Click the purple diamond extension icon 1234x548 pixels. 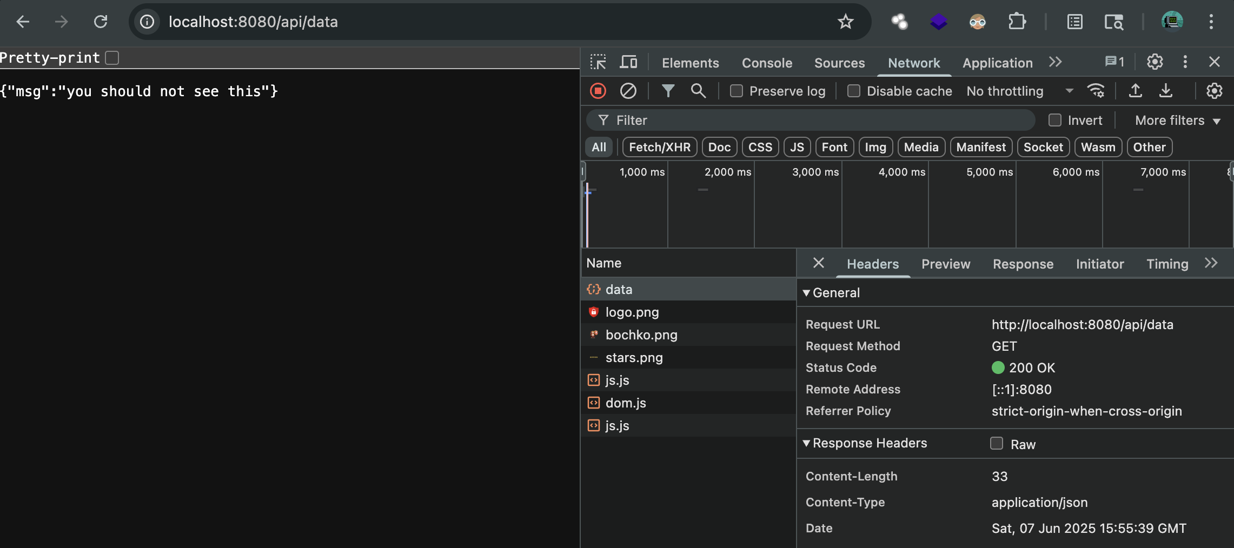(939, 22)
